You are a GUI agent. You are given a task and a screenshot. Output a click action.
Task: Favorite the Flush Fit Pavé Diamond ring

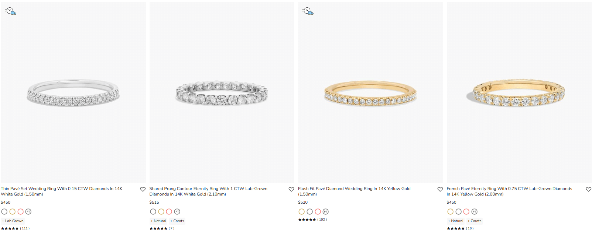440,189
